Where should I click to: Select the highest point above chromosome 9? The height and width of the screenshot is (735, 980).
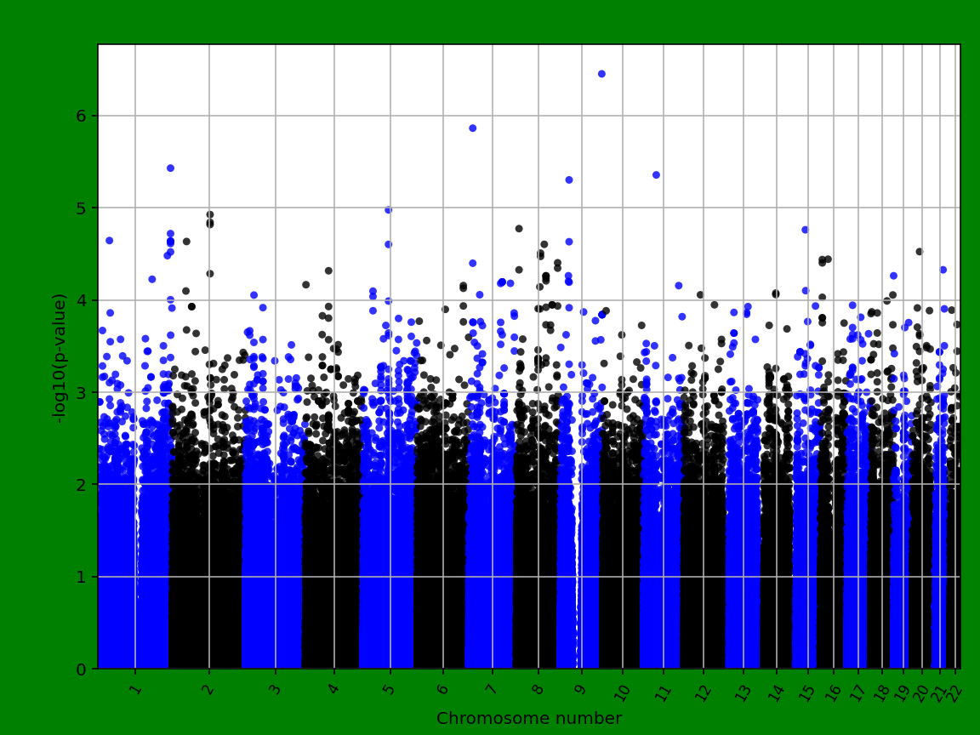pyautogui.click(x=603, y=75)
